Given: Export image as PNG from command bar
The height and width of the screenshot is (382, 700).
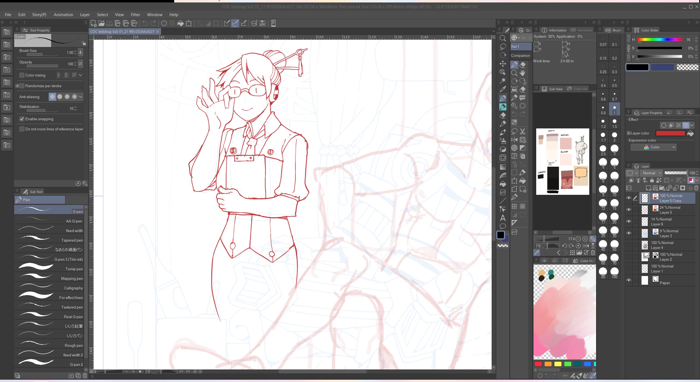Looking at the screenshot, I should pyautogui.click(x=126, y=23).
